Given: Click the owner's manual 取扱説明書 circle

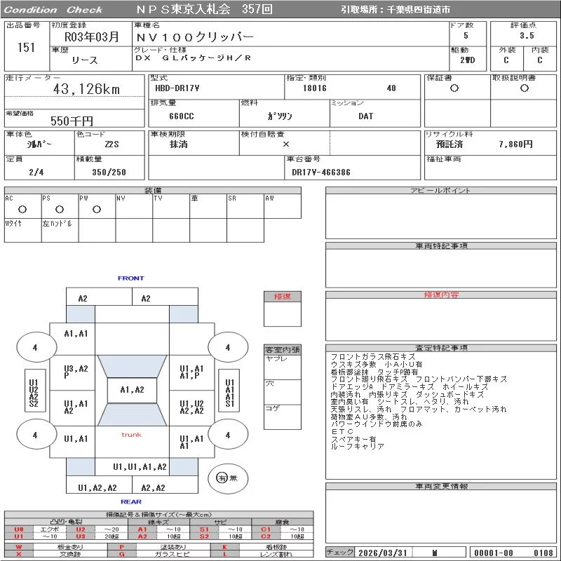Looking at the screenshot, I should [x=525, y=88].
